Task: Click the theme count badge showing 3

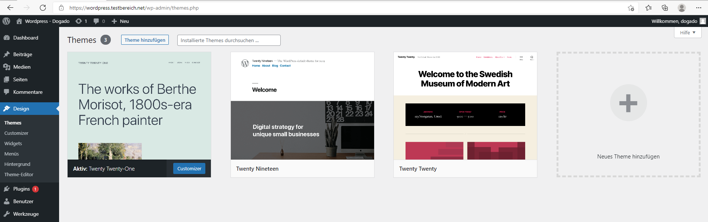Action: tap(106, 40)
